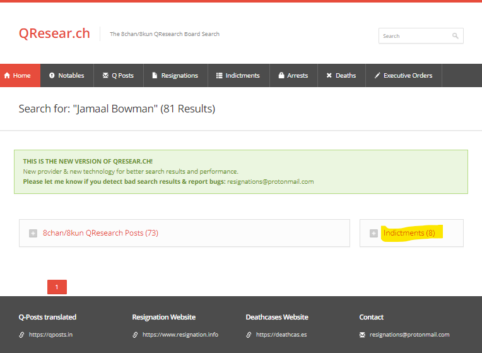The height and width of the screenshot is (353, 482).
Task: Expand Indictments (8) plus icon
Action: (373, 233)
